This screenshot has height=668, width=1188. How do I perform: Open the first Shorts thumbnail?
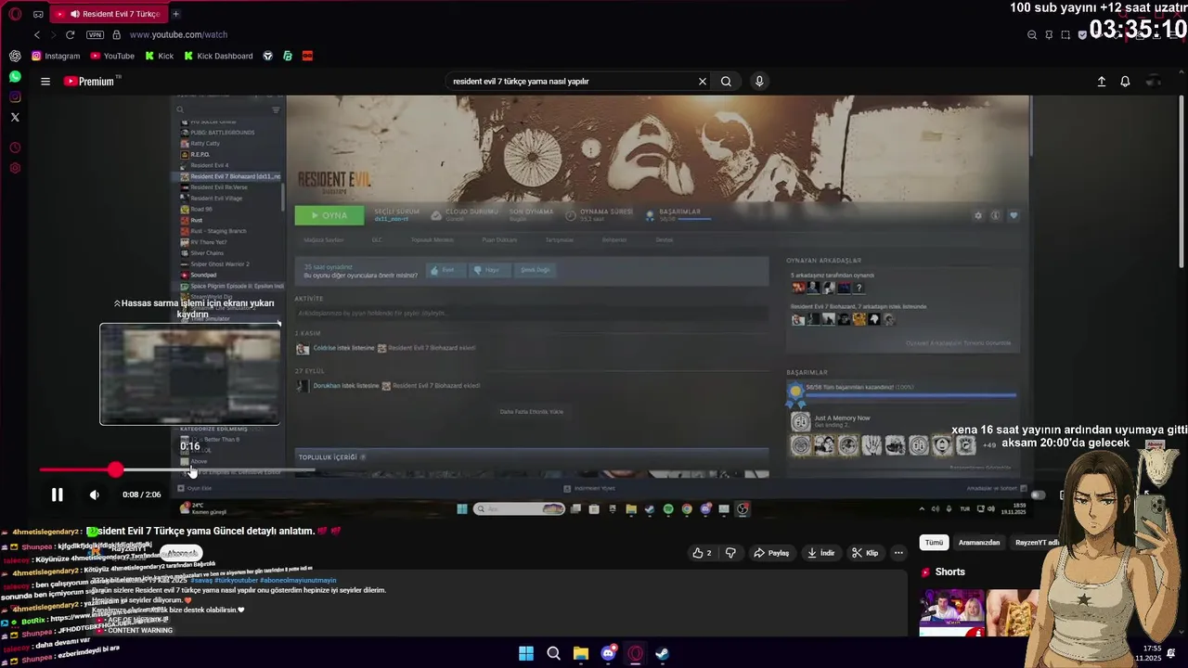(952, 612)
